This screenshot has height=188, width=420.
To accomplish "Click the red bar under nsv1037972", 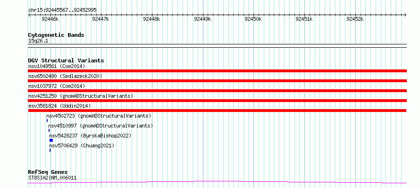I will pos(217,91).
